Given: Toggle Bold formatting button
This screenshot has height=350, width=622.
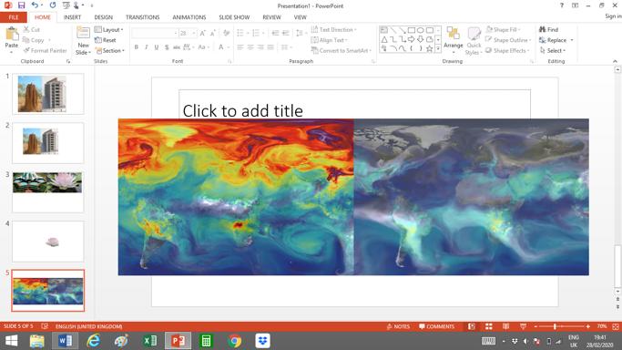Looking at the screenshot, I should coord(136,47).
